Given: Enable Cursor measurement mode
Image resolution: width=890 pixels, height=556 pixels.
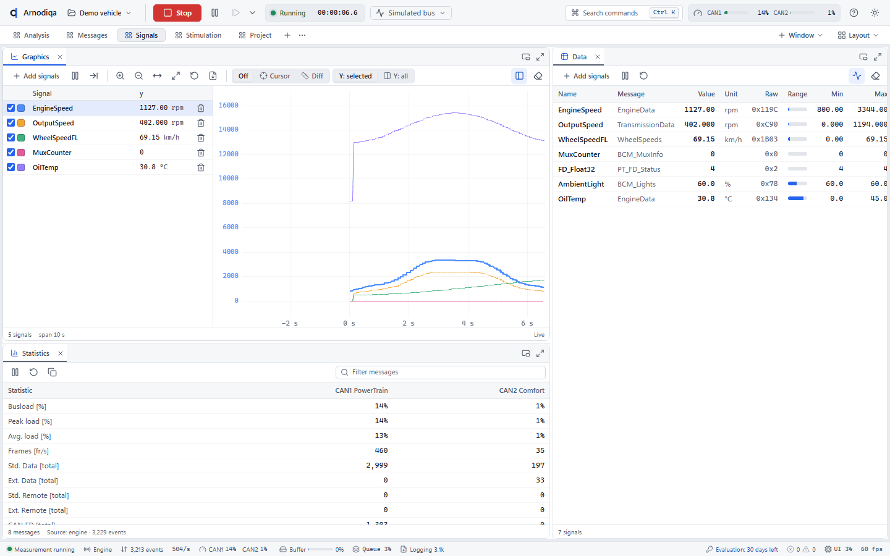Looking at the screenshot, I should pos(274,76).
